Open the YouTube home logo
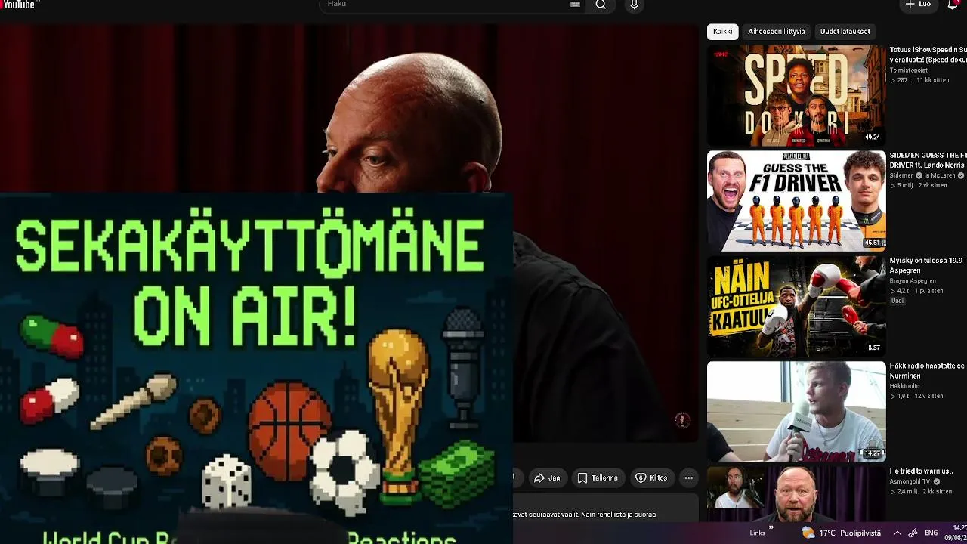The height and width of the screenshot is (544, 967). point(17,5)
